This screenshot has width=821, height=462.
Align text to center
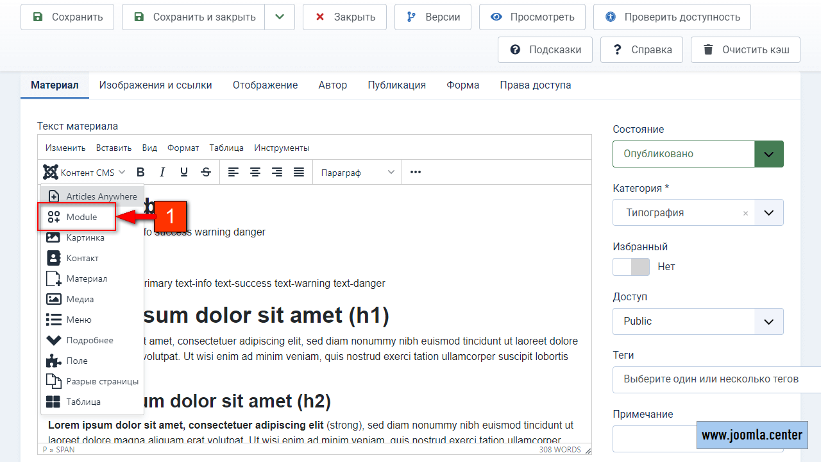click(x=255, y=172)
